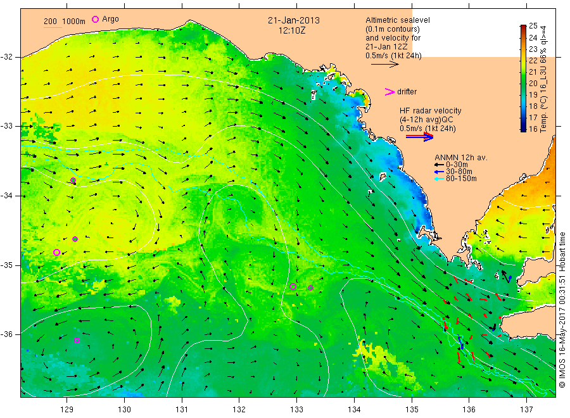
Task: Click the '135' longitude axis label
Action: click(412, 410)
